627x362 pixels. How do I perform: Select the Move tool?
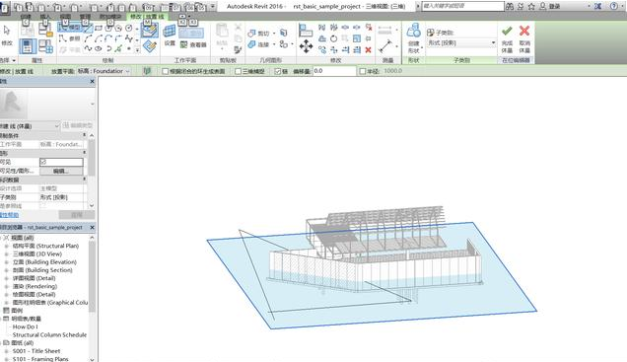coord(306,46)
